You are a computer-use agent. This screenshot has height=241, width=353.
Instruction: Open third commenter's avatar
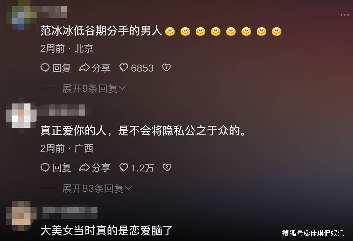click(21, 216)
